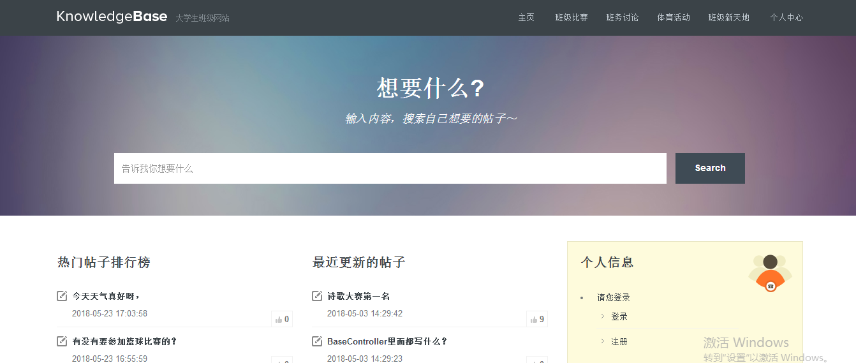Click the timestamp 2018-05-03 14:29:23
This screenshot has width=856, height=363.
(x=365, y=359)
